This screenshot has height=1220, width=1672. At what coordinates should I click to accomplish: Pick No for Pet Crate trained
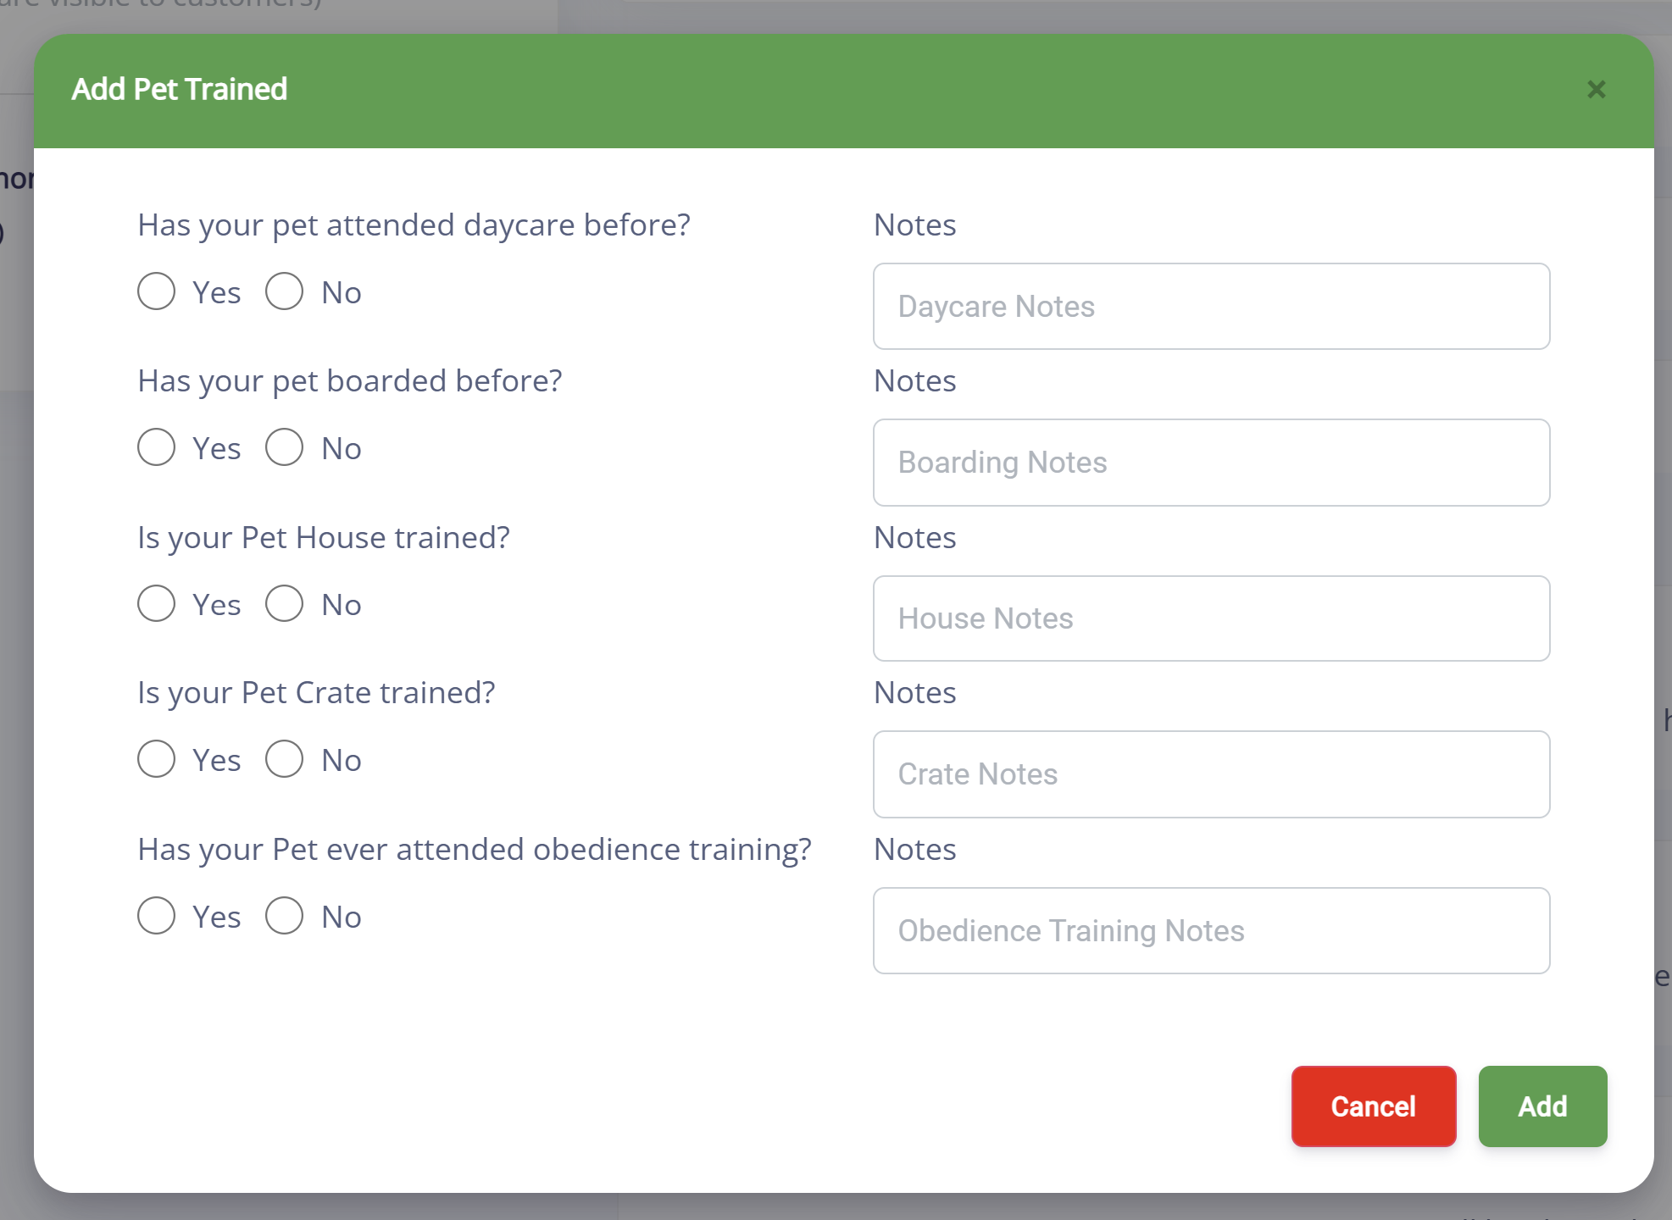285,759
